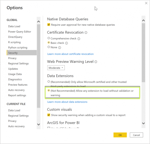Click the Certificate Revocation info icon
Image resolution: width=150 pixels, height=144 pixels.
point(86,33)
